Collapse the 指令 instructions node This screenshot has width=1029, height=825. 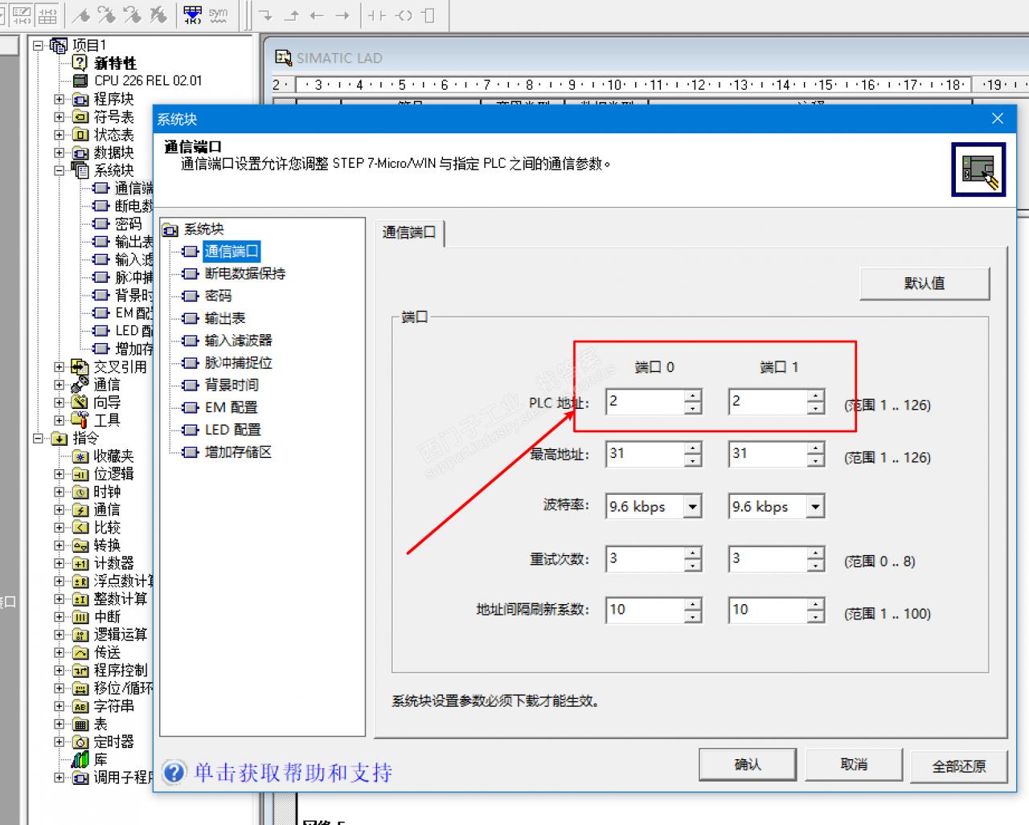point(38,438)
